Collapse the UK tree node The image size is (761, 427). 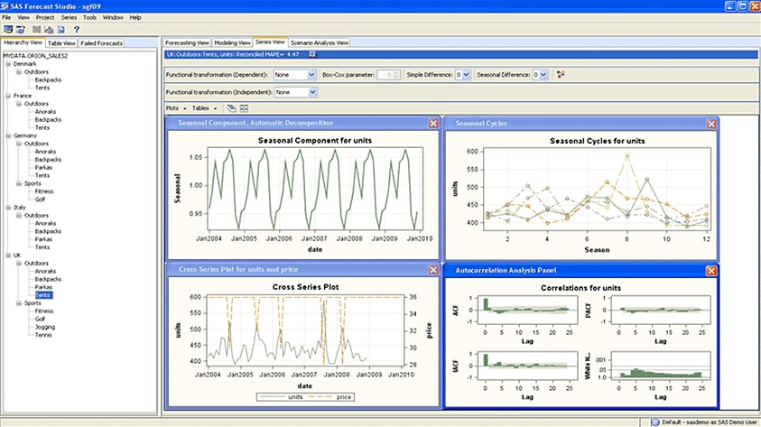coord(8,255)
